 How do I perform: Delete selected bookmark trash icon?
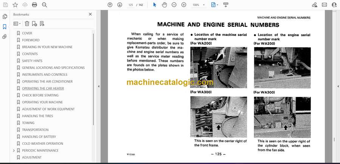(27, 24)
